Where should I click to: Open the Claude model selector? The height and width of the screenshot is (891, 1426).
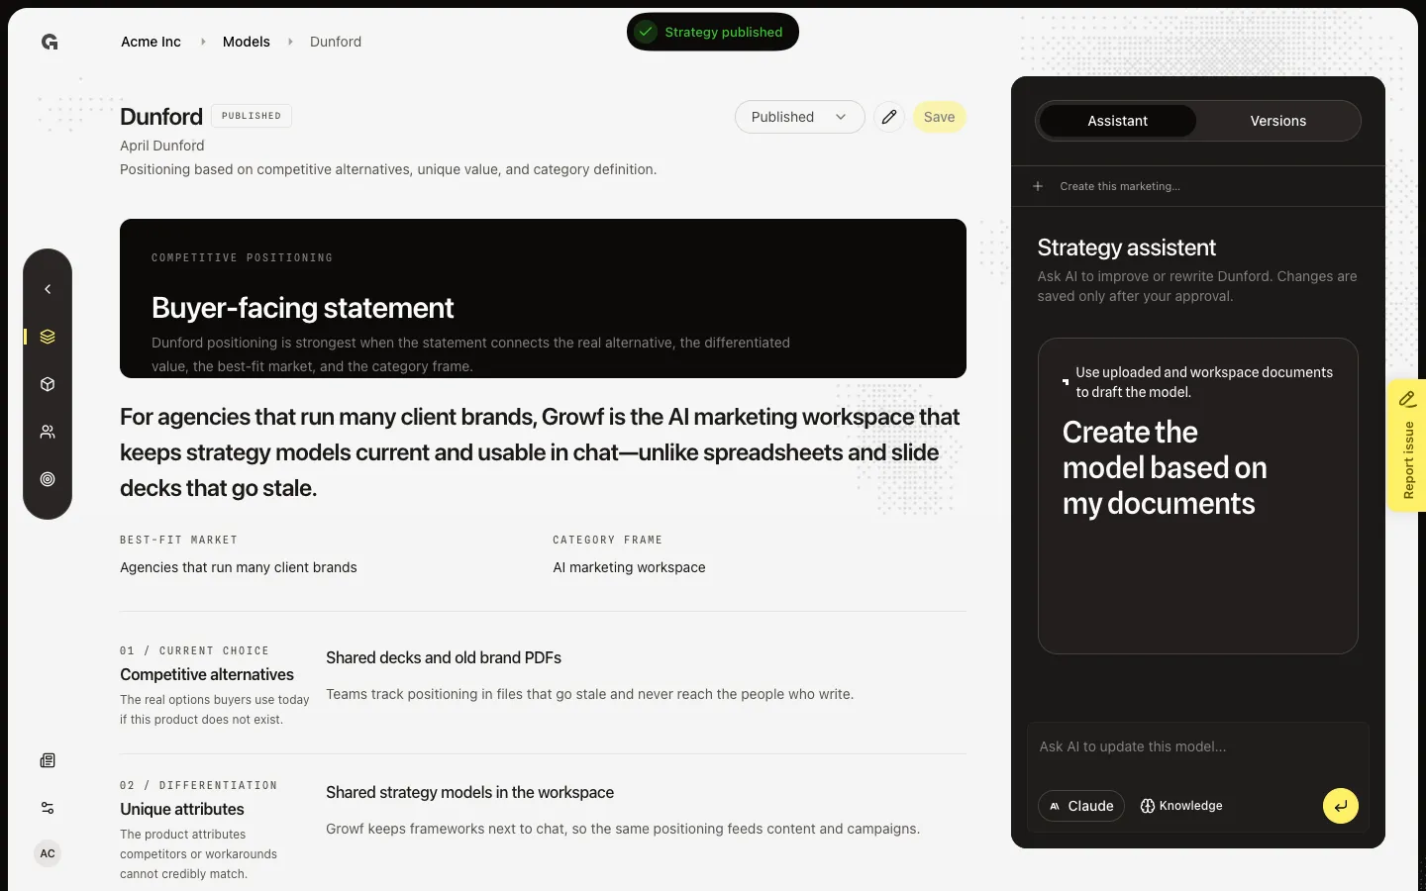click(1081, 806)
